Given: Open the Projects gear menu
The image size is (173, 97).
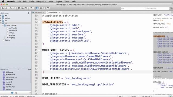Looking at the screenshot, I should (29, 70).
